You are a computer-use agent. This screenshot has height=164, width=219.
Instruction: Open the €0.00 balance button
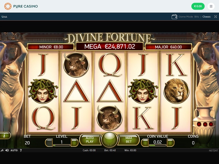[198, 6]
